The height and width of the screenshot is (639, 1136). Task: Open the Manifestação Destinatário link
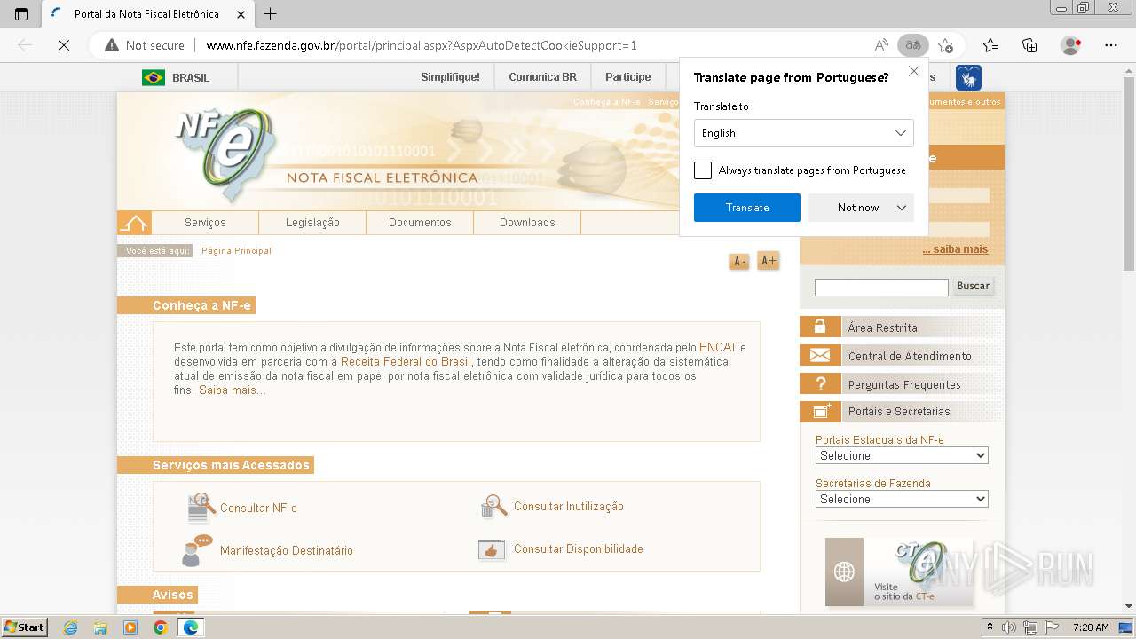(x=287, y=551)
